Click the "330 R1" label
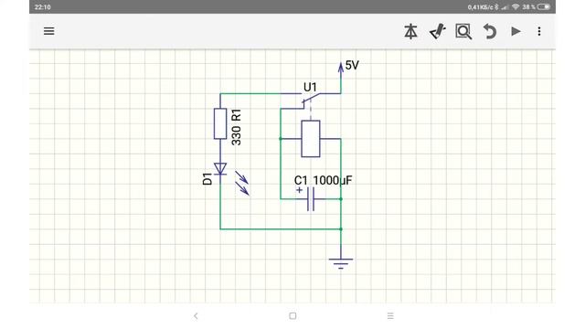Viewport: 585px width, 329px height. click(x=237, y=127)
